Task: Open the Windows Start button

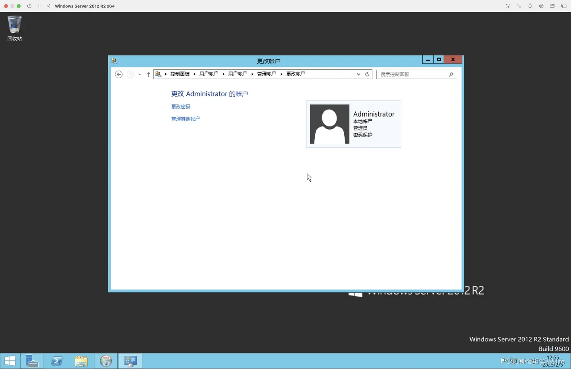Action: tap(10, 361)
